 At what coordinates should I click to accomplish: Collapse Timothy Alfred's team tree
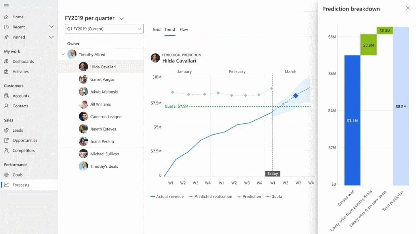coord(63,54)
